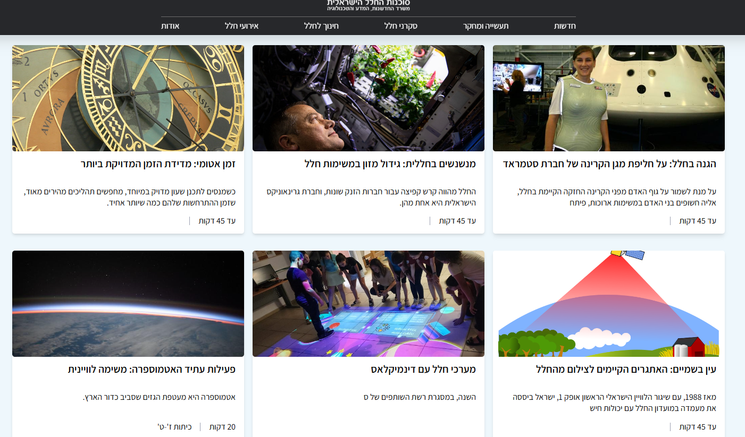
Task: Open the astronomical clock thumbnail
Action: 128,98
